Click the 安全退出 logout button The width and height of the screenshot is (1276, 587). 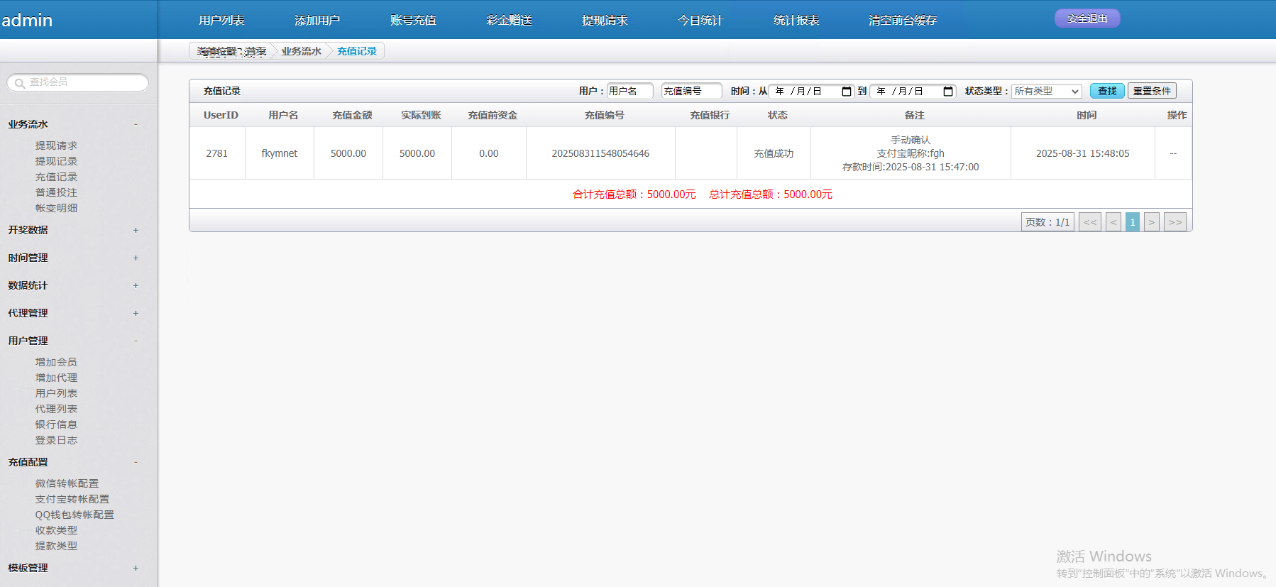(1087, 18)
